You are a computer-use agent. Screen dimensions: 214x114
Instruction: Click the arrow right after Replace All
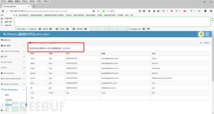click(144, 29)
